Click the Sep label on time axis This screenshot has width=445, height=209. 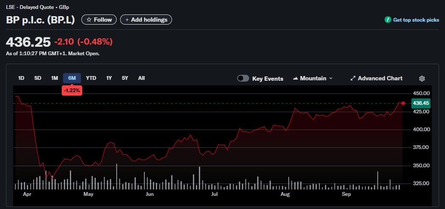pyautogui.click(x=346, y=194)
